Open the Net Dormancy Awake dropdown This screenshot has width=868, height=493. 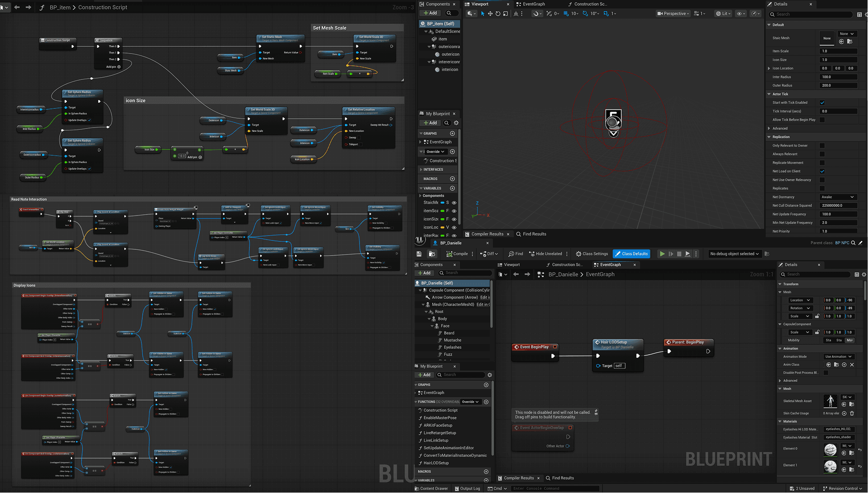click(x=838, y=197)
